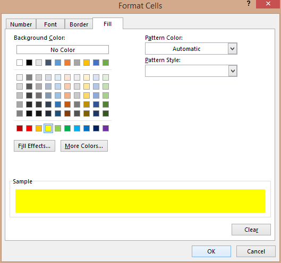Select the orange theme color swatch
The height and width of the screenshot is (263, 281).
67,63
